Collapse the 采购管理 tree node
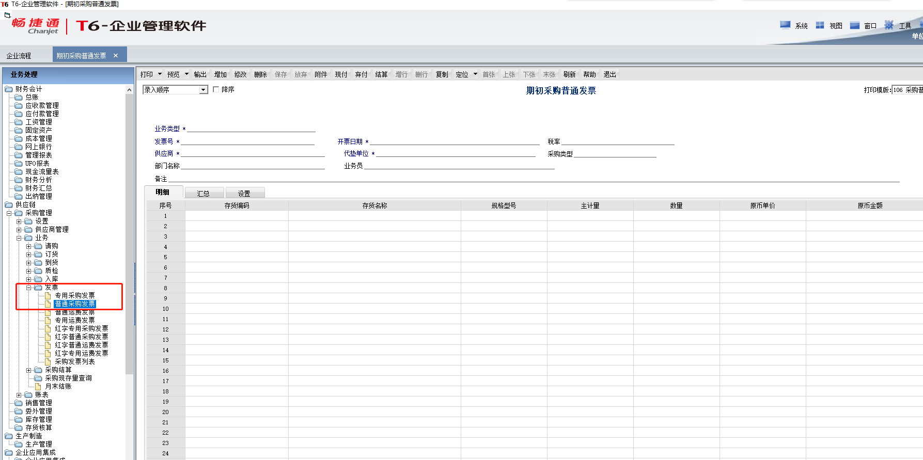The width and height of the screenshot is (923, 460). (x=9, y=213)
